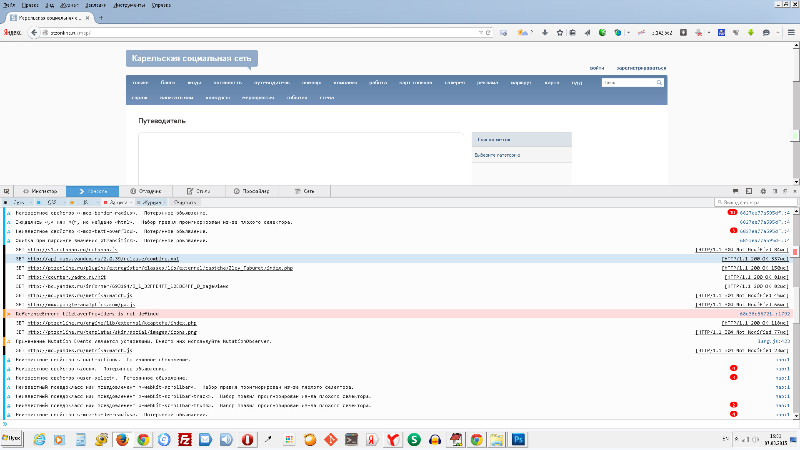Open dropdown next to red-x download icon
The width and height of the screenshot is (800, 450).
point(709,32)
